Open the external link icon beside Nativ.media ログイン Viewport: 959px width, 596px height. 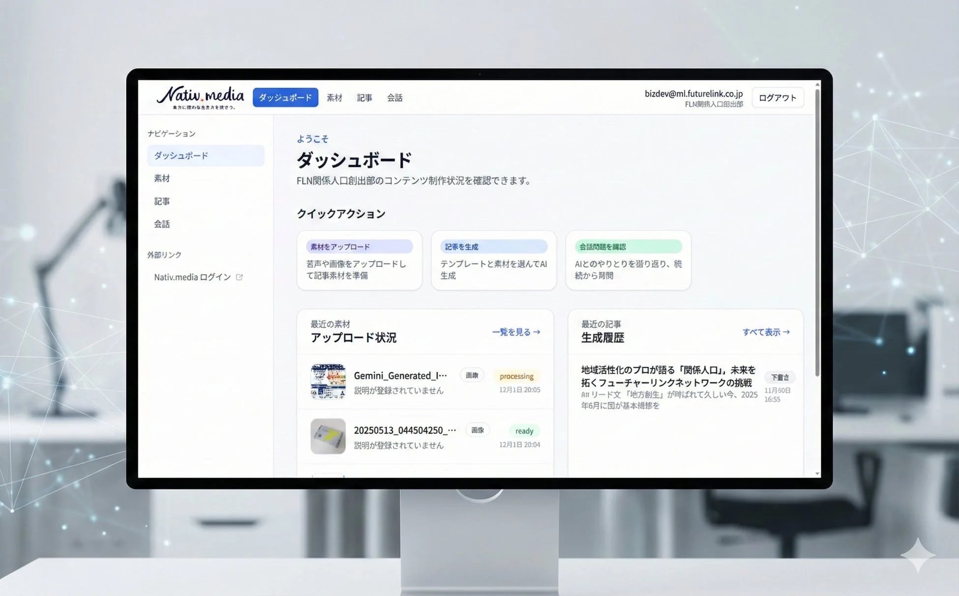coord(240,277)
